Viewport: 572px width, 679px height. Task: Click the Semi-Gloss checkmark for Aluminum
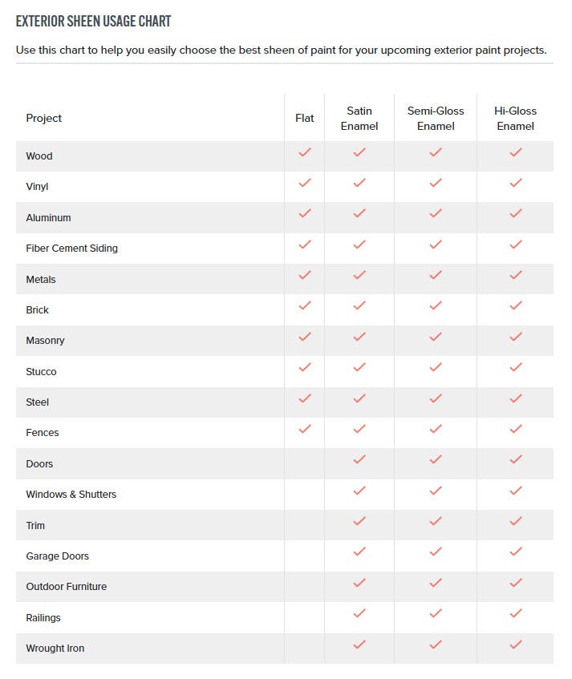[436, 213]
